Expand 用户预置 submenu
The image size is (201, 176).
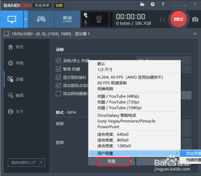tap(134, 153)
